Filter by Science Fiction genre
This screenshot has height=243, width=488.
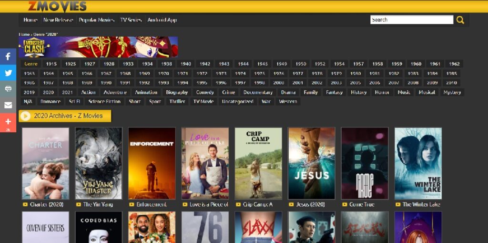point(104,102)
